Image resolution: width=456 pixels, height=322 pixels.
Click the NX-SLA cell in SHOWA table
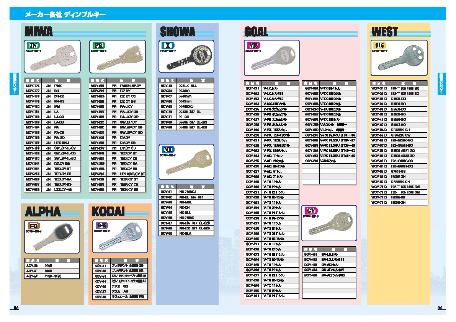pos(195,234)
